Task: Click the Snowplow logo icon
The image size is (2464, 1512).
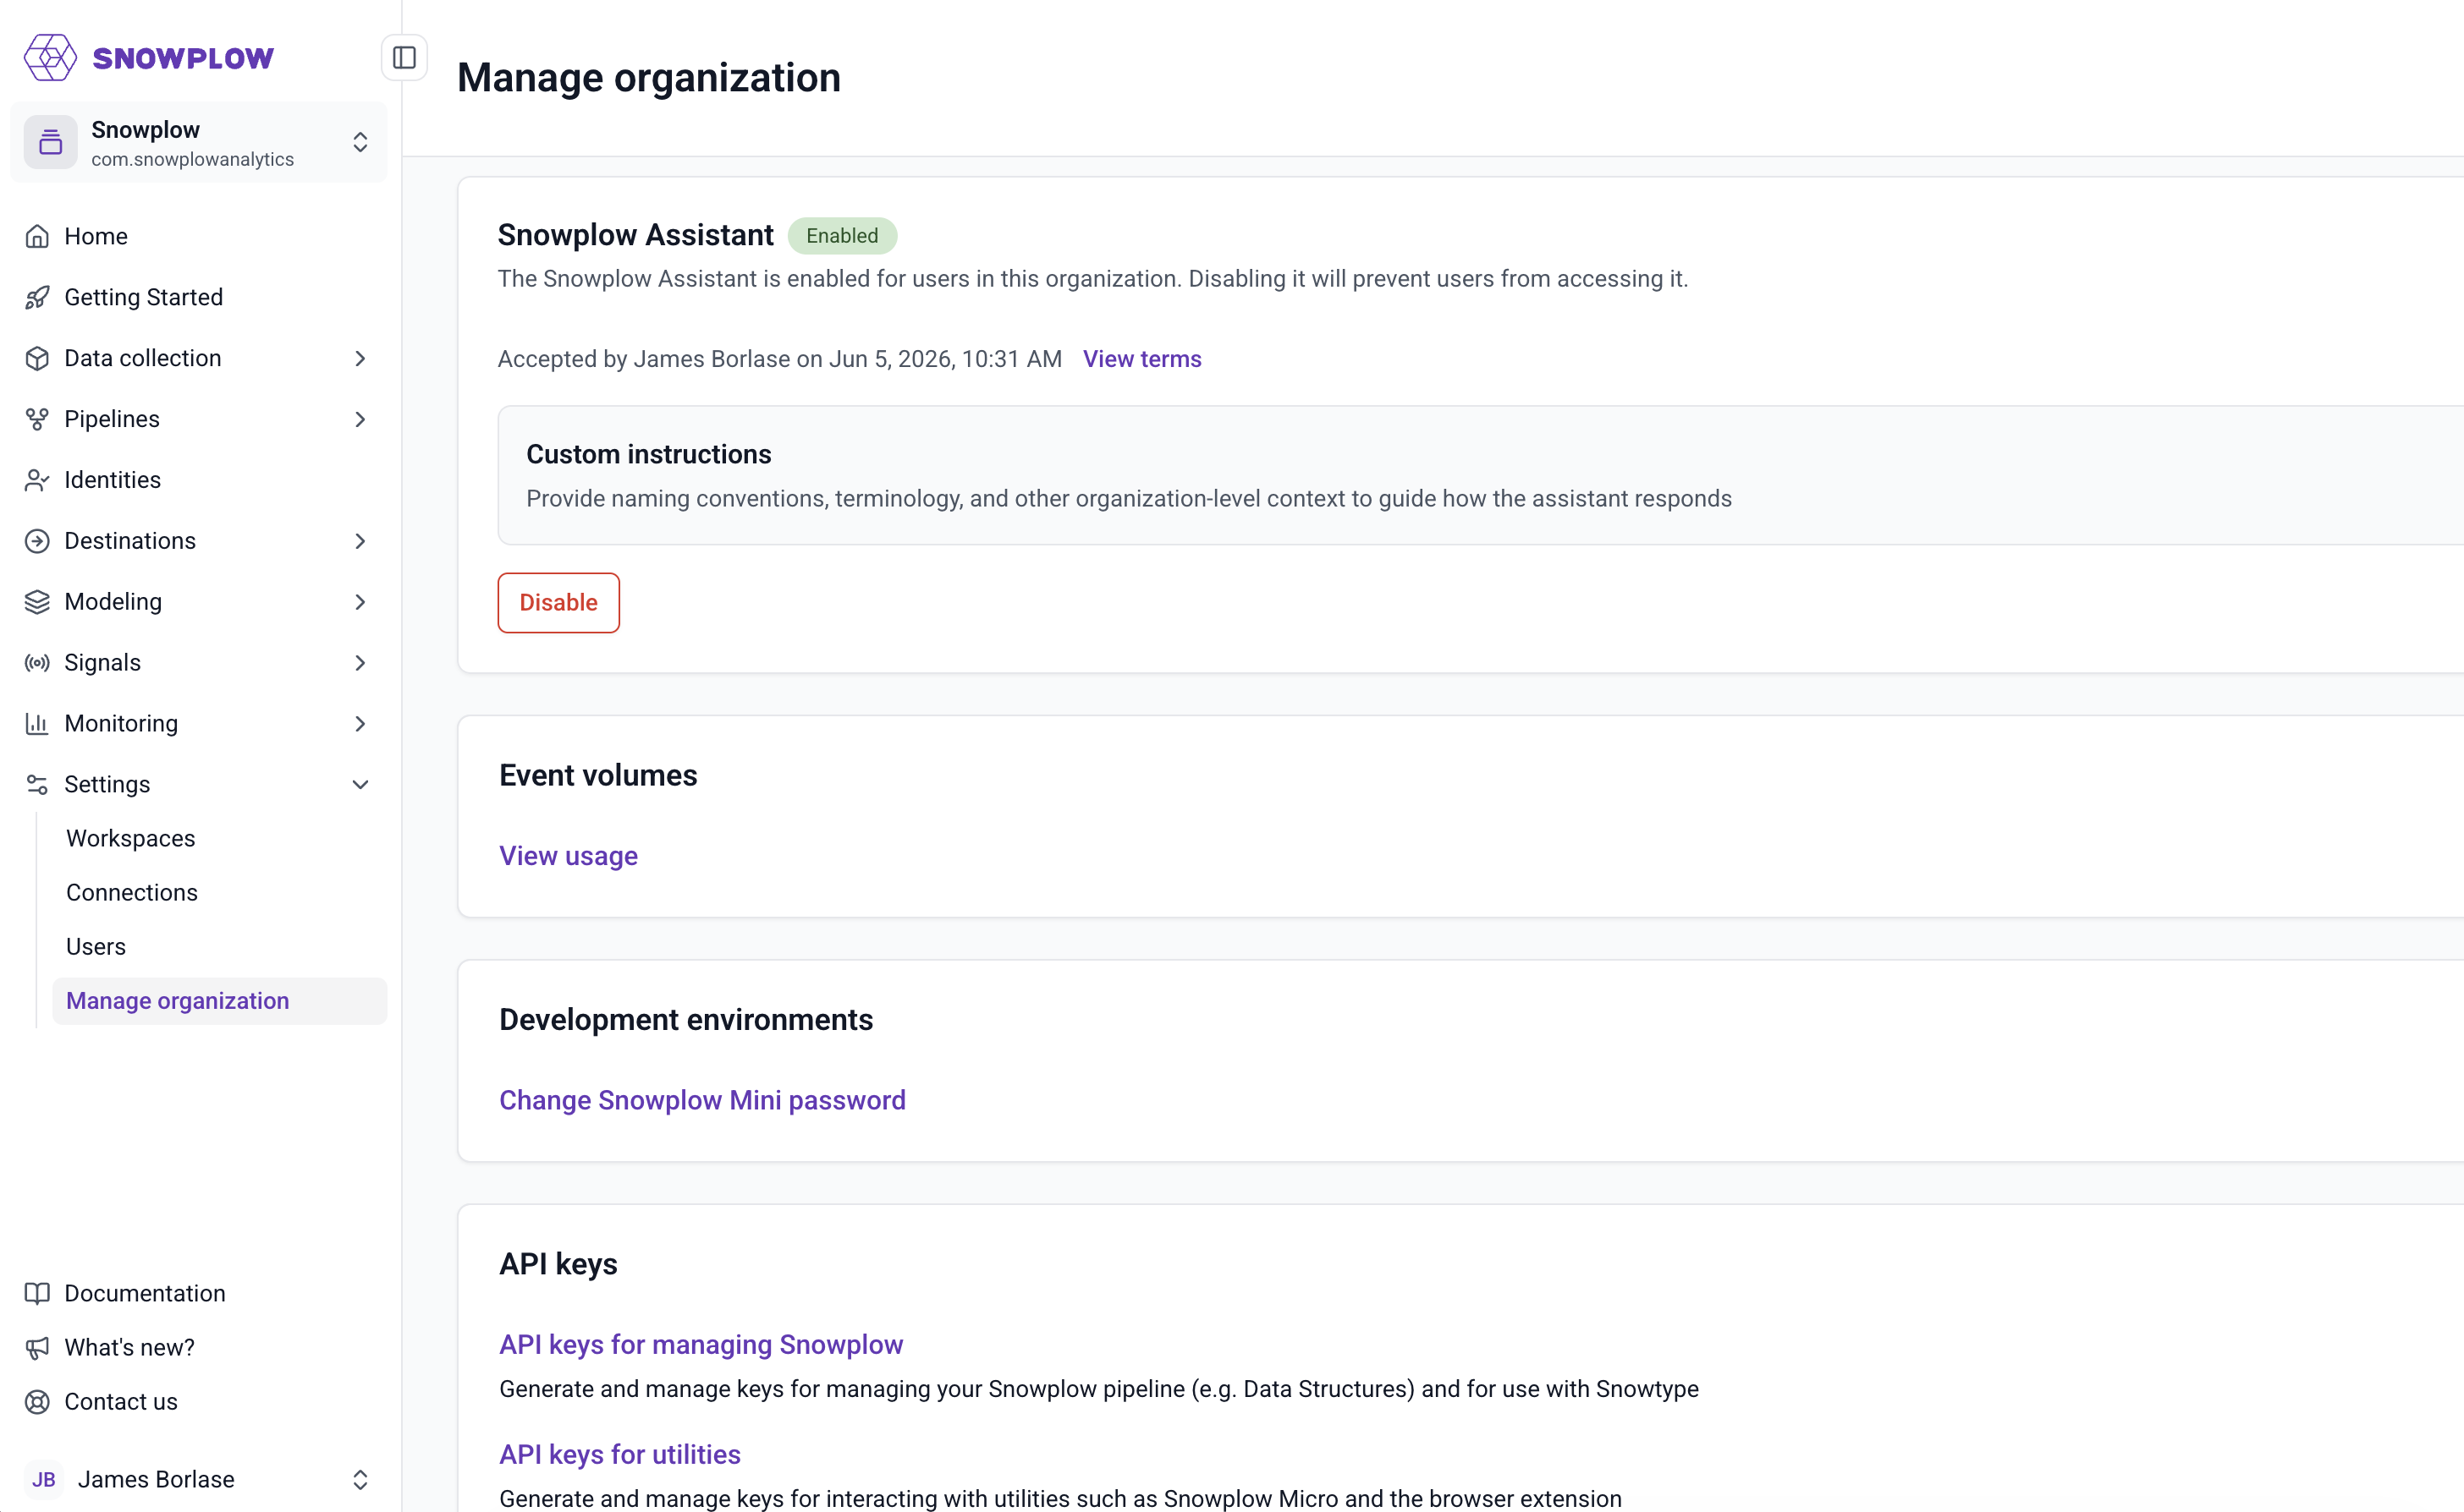Action: pos(50,58)
